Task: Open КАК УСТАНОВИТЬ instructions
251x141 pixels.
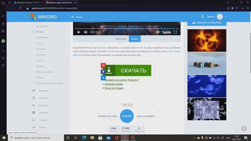Action: (x=146, y=116)
